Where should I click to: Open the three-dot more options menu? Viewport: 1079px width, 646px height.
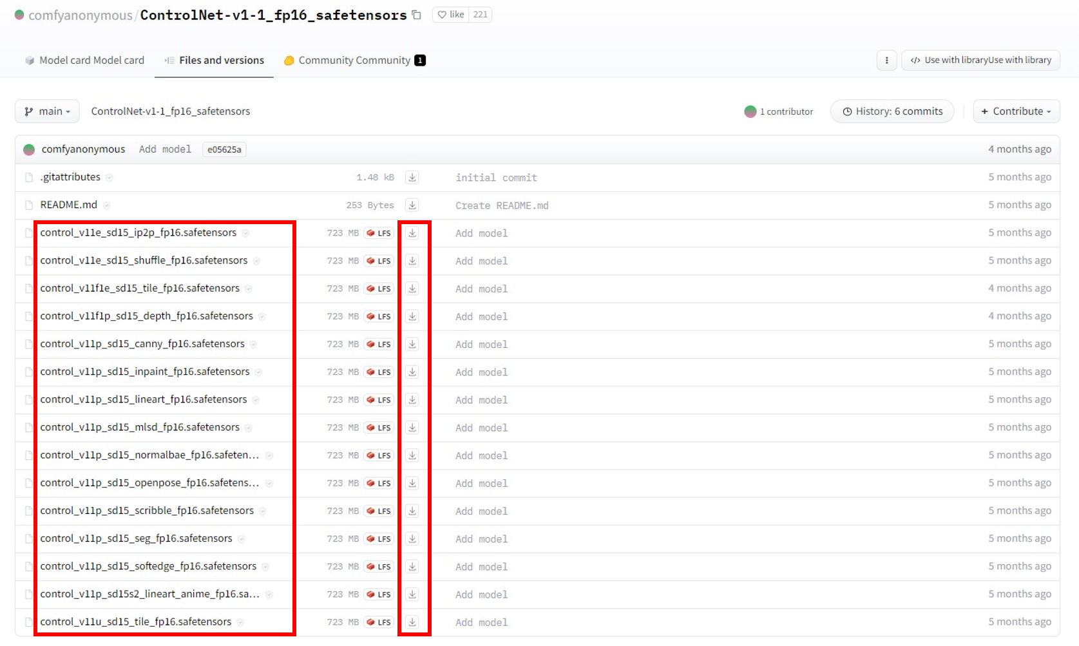pos(886,61)
